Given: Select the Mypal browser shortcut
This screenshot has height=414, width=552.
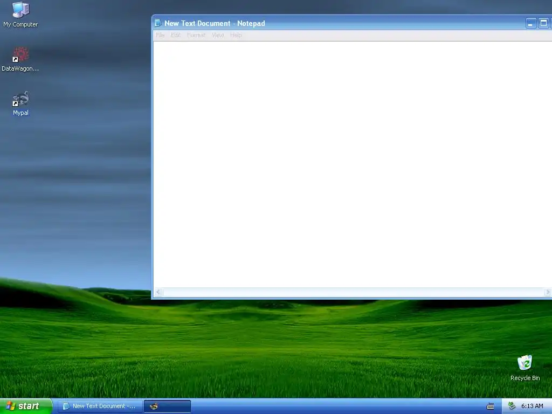Looking at the screenshot, I should pyautogui.click(x=20, y=103).
